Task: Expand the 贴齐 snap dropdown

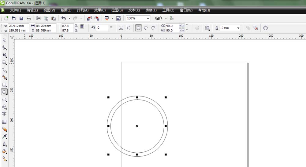Action: (x=166, y=18)
